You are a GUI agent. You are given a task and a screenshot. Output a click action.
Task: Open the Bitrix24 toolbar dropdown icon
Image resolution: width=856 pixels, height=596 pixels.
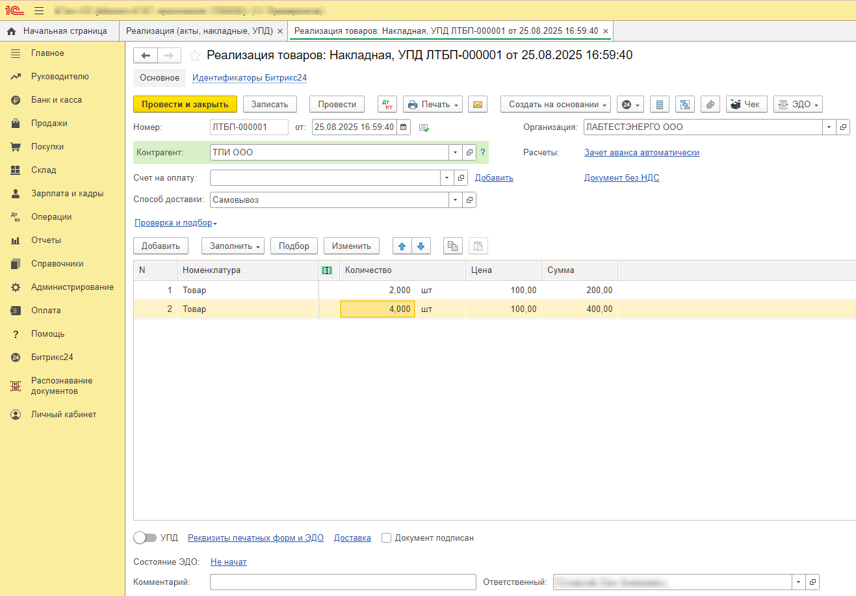coord(630,104)
